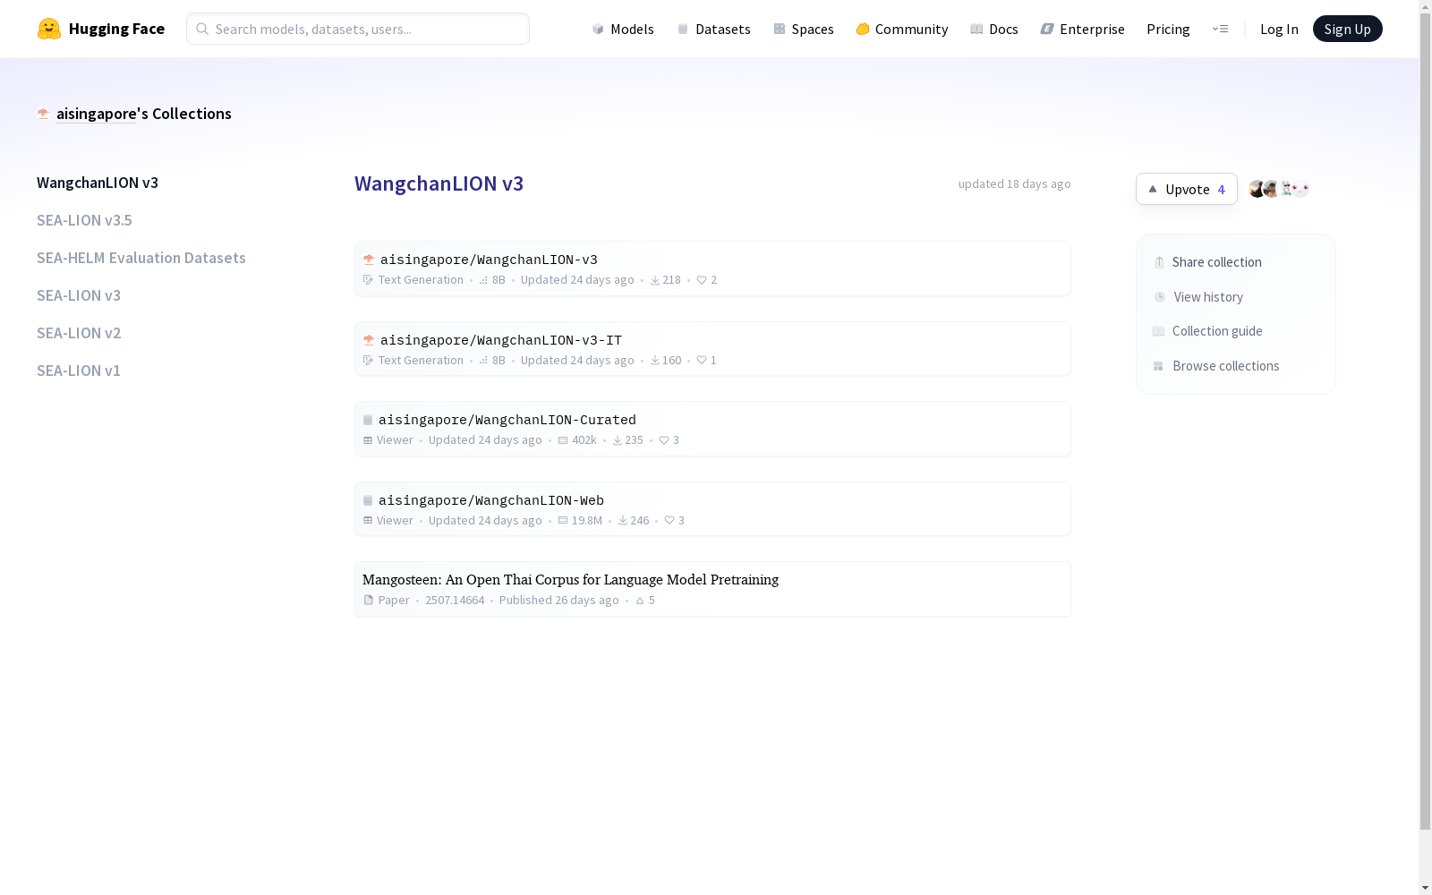
Task: Open the Pricing page
Action: (x=1168, y=29)
